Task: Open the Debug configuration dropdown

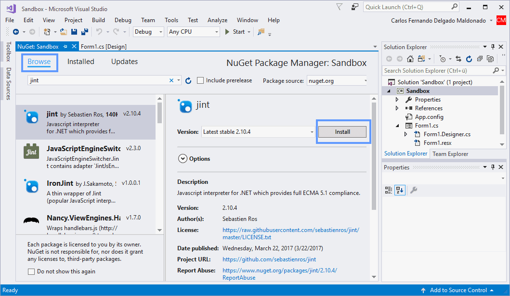Action: pyautogui.click(x=149, y=32)
